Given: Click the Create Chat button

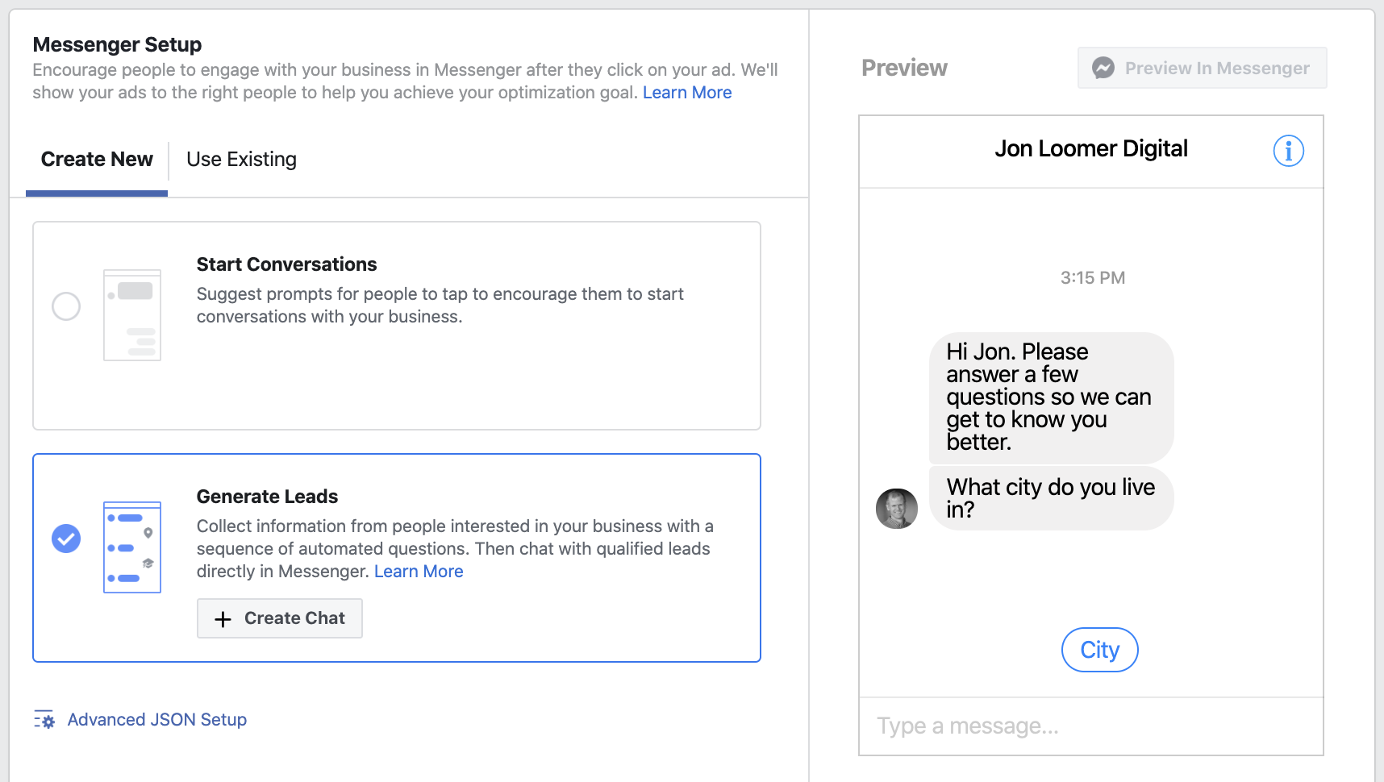Looking at the screenshot, I should tap(280, 618).
